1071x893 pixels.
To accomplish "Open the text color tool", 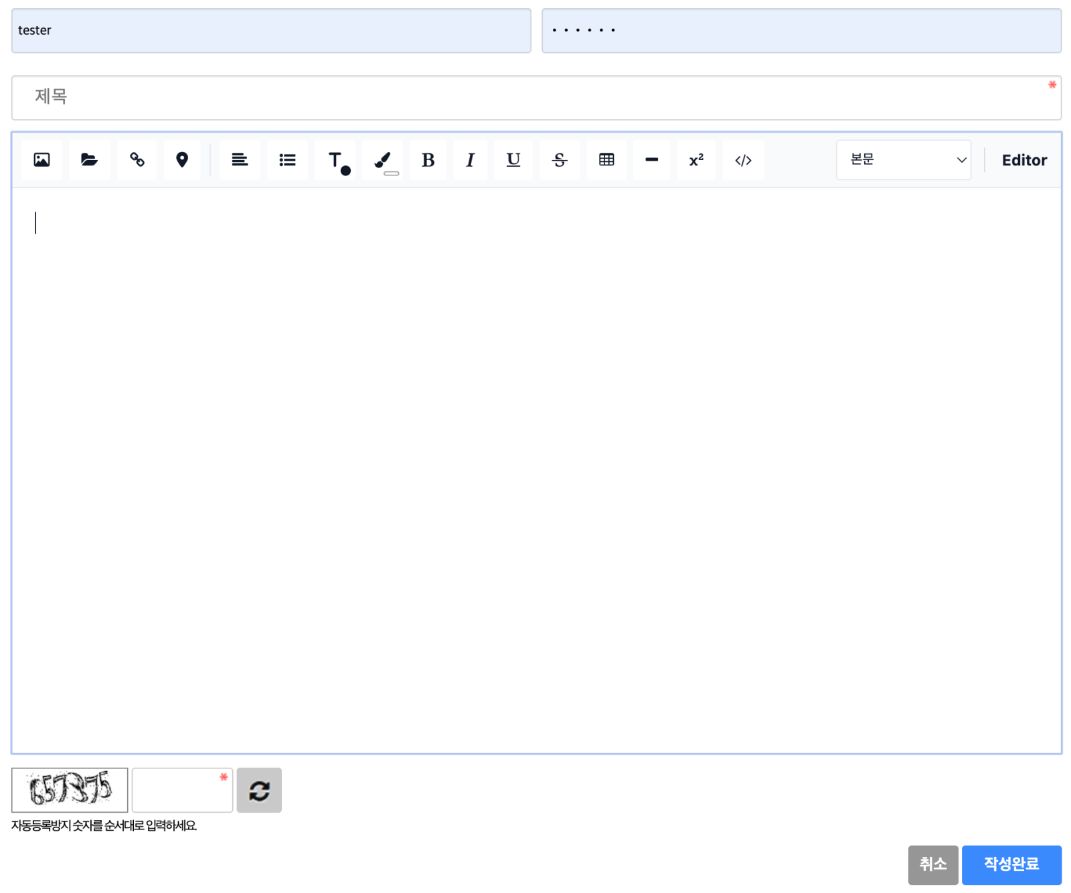I will click(337, 161).
